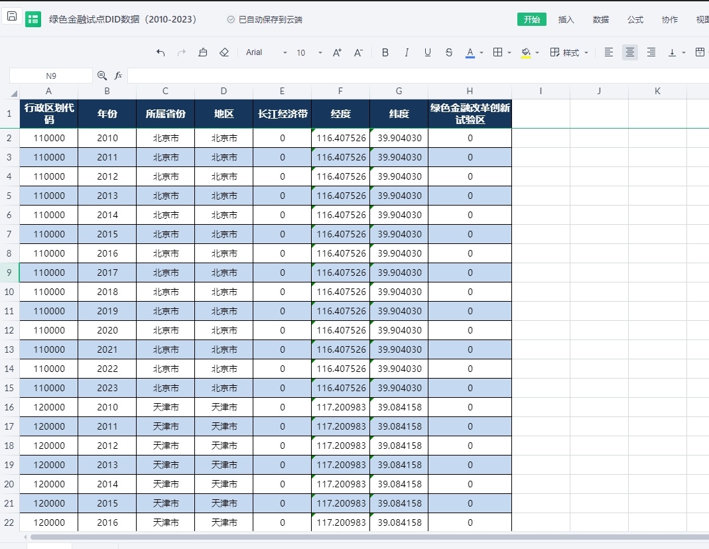This screenshot has width=709, height=549.
Task: Open the Arial font family dropdown
Action: (x=266, y=52)
